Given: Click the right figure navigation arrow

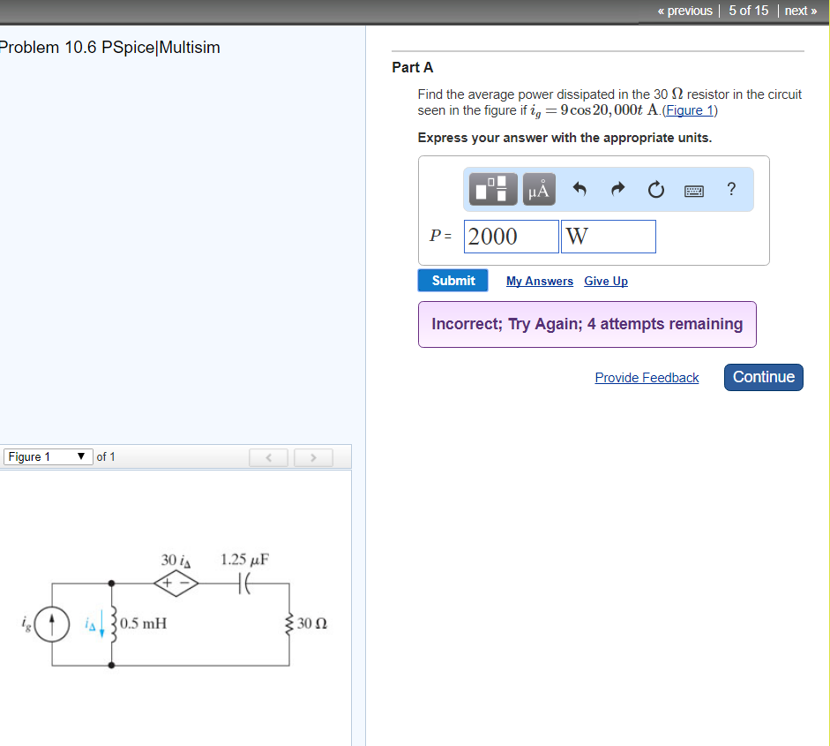Looking at the screenshot, I should point(313,456).
